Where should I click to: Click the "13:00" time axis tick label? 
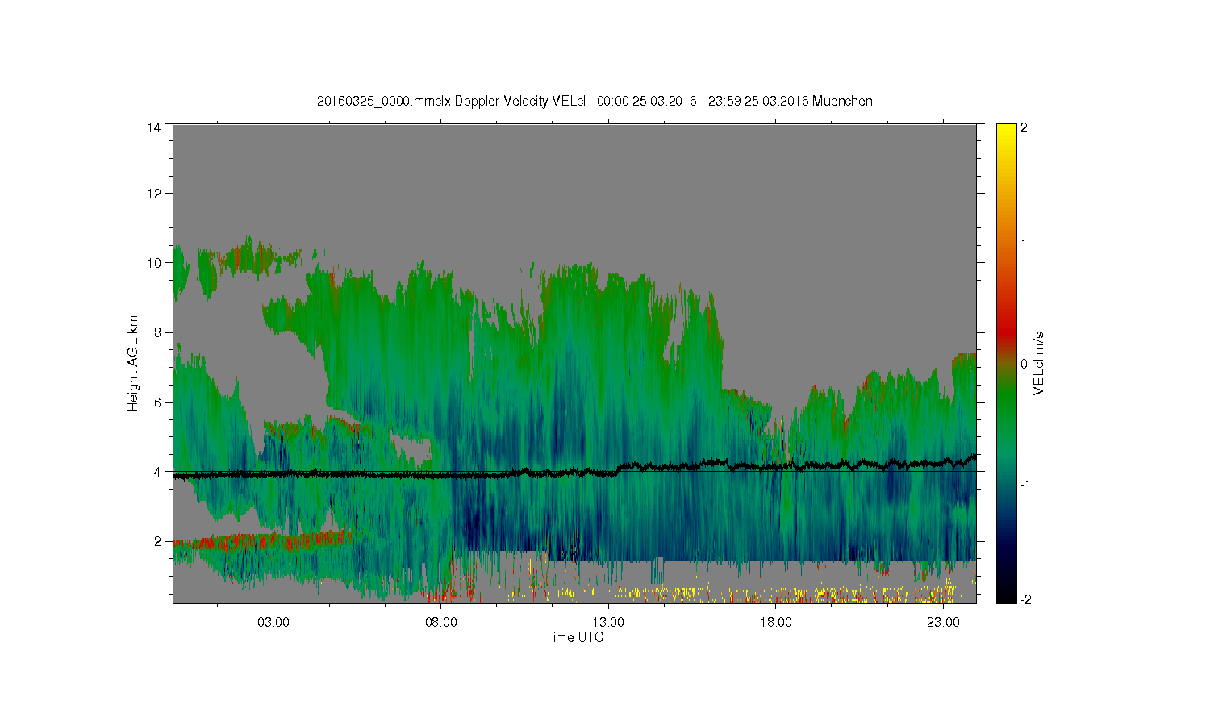click(x=608, y=623)
